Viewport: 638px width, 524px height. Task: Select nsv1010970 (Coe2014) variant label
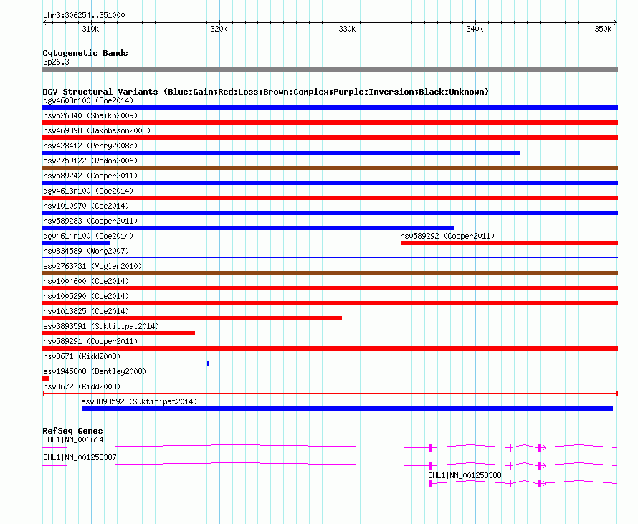click(86, 206)
